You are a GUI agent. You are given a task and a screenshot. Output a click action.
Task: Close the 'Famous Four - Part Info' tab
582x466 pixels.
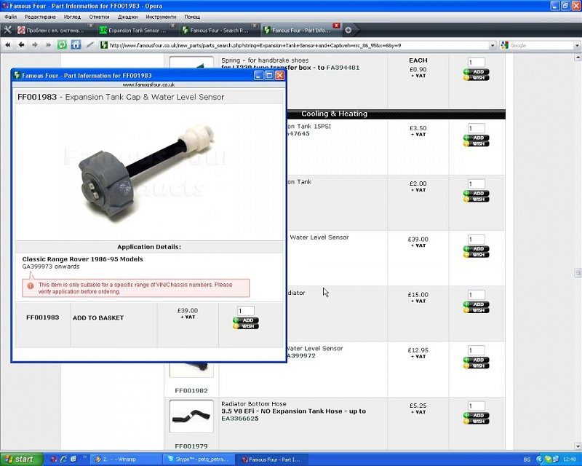tap(336, 25)
